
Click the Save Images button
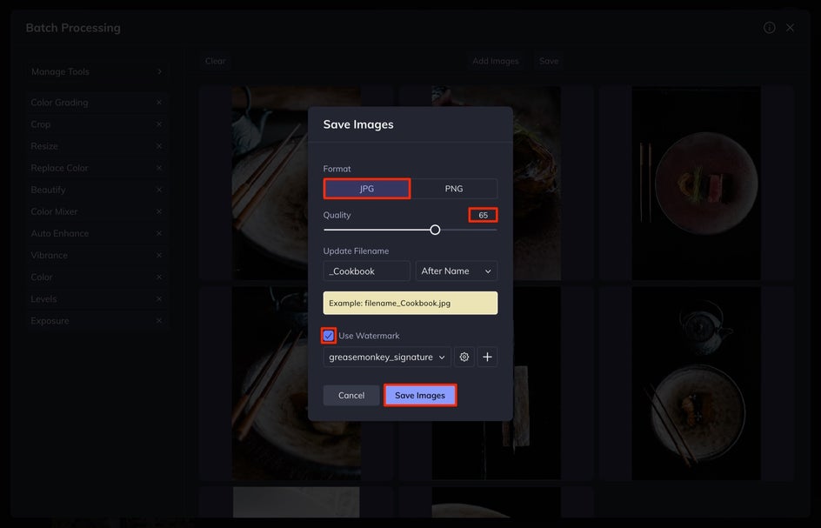tap(420, 396)
